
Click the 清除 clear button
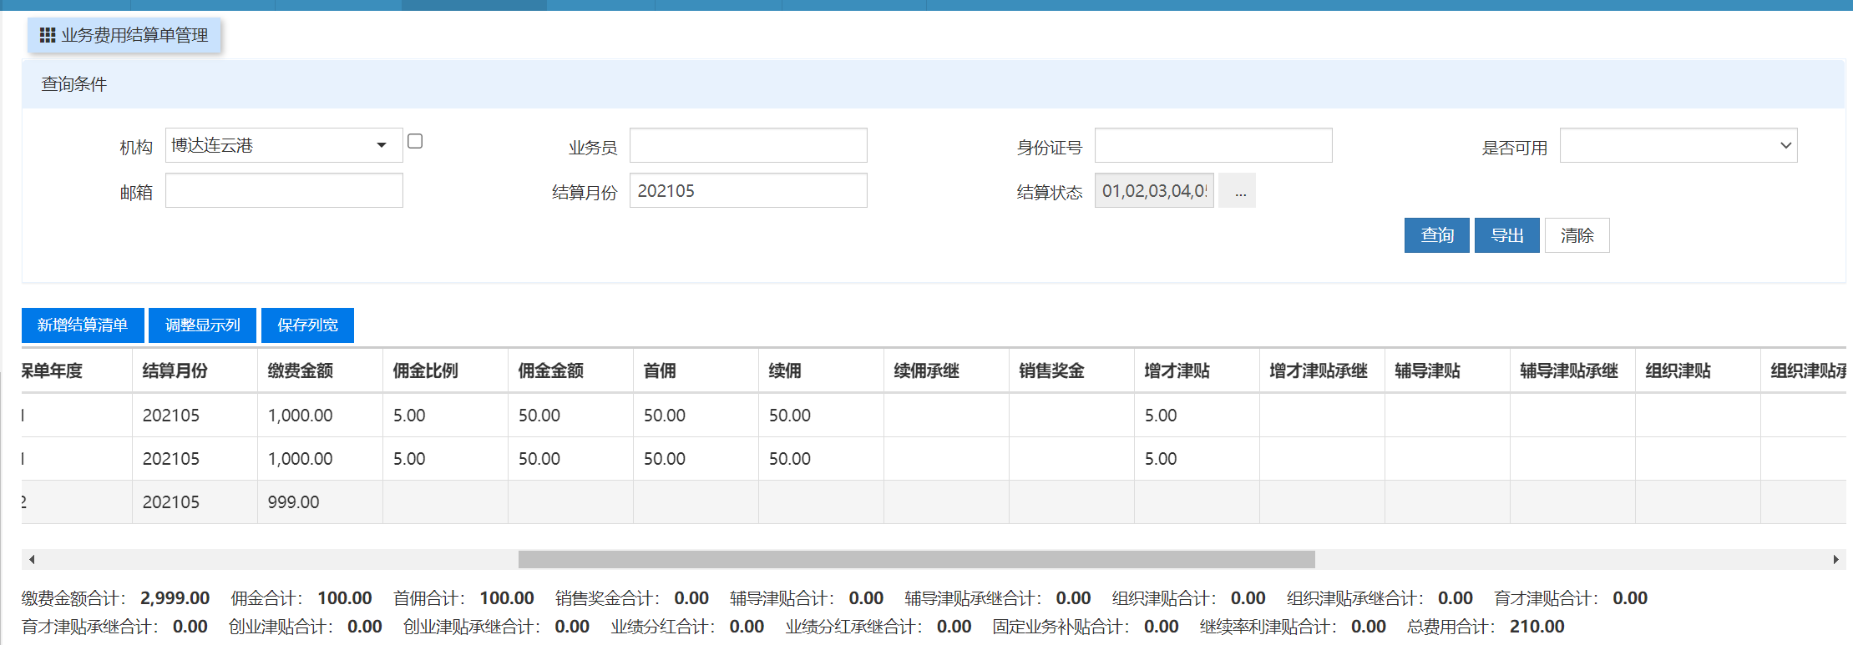coord(1577,235)
